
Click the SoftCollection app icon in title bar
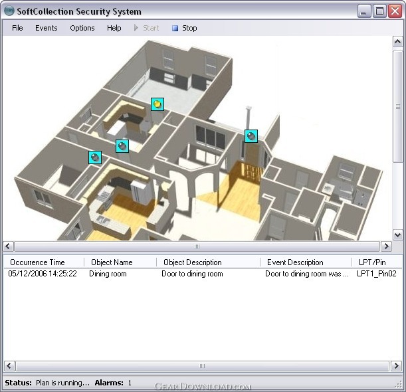9,11
